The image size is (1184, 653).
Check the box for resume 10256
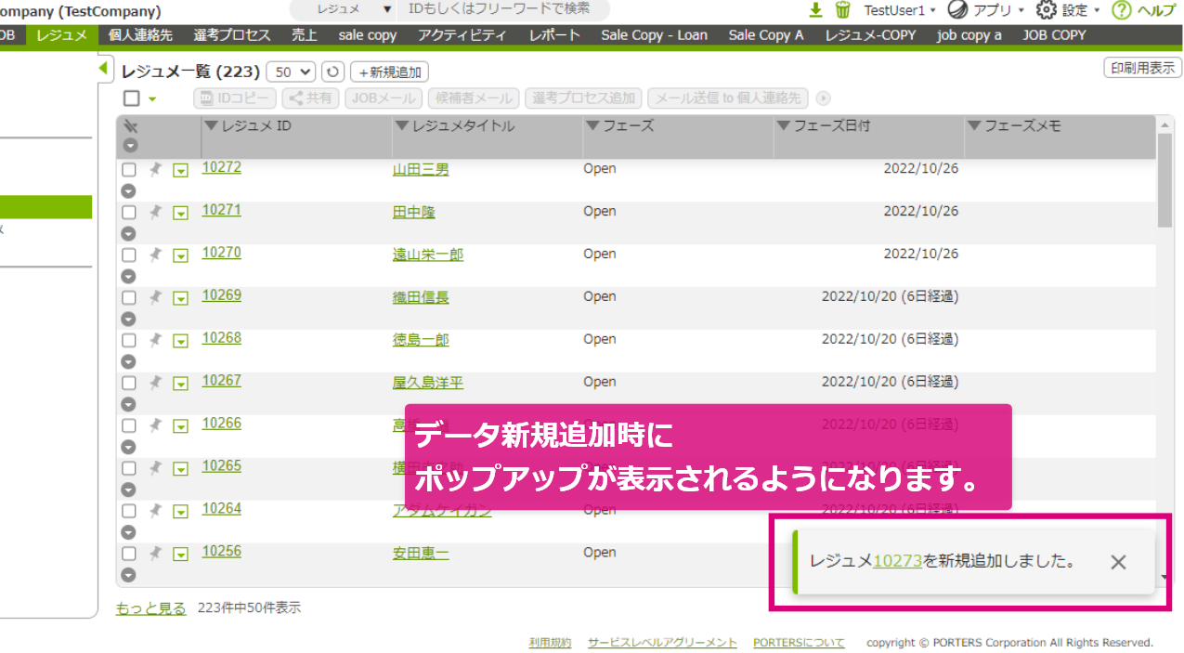pyautogui.click(x=129, y=555)
